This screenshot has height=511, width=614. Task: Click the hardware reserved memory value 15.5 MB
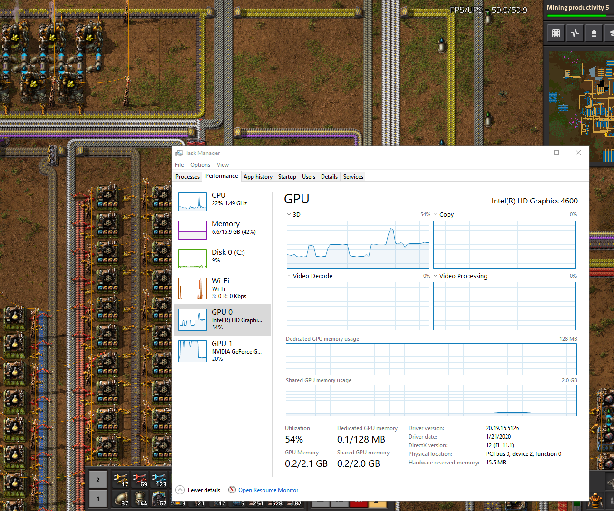coord(496,463)
